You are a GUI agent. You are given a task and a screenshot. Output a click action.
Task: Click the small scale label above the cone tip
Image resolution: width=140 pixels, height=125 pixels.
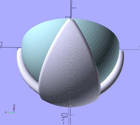point(68,18)
